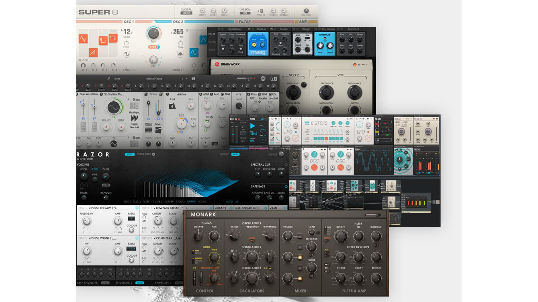538x302 pixels.
Task: Click the sine wave icon below Tn
Action: (114, 144)
